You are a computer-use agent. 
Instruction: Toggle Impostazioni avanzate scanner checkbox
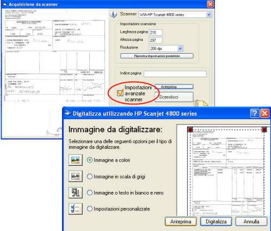[120, 93]
